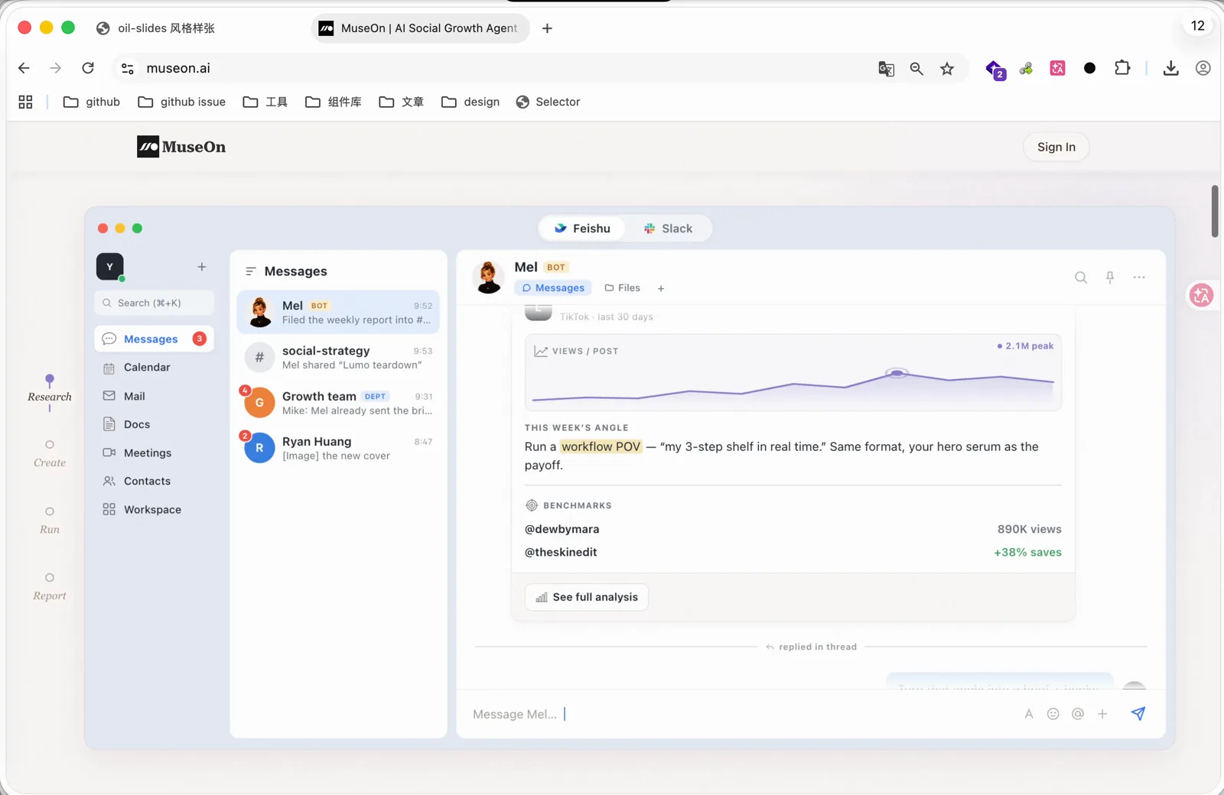Open the Mel conversation in list
Viewport: 1224px width, 795px height.
tap(338, 312)
